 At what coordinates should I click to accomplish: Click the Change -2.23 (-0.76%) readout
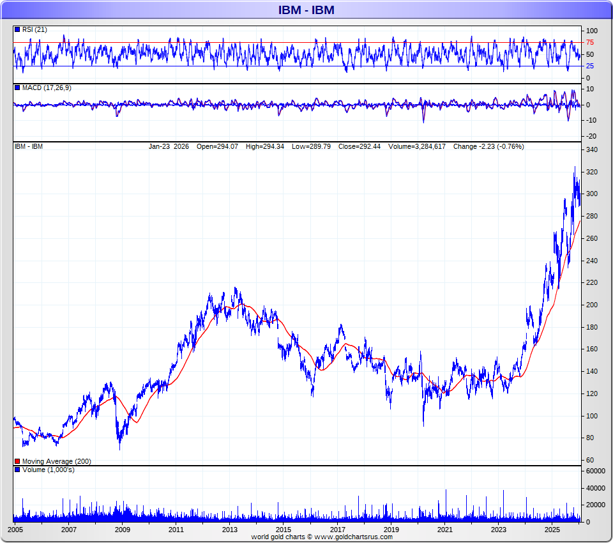488,146
